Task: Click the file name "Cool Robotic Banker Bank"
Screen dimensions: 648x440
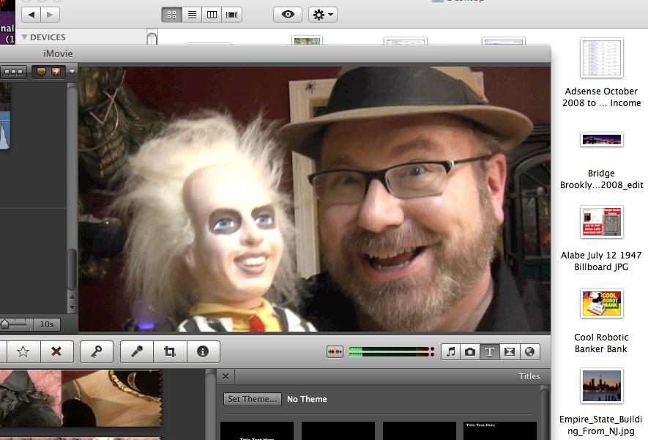Action: (x=601, y=343)
